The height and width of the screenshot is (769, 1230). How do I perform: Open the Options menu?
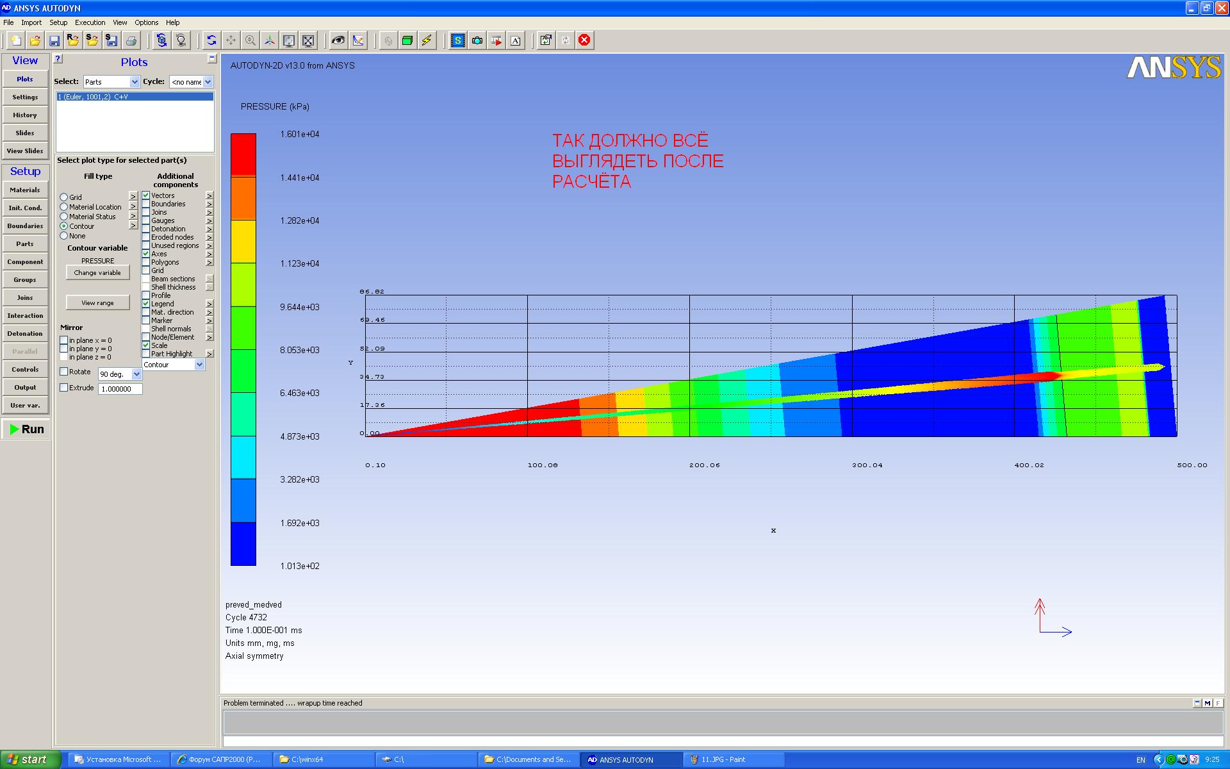[147, 22]
